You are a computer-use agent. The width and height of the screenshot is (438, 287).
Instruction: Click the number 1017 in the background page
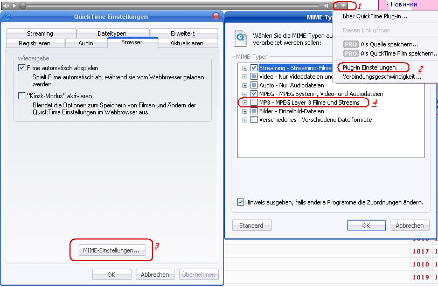[x=421, y=251]
